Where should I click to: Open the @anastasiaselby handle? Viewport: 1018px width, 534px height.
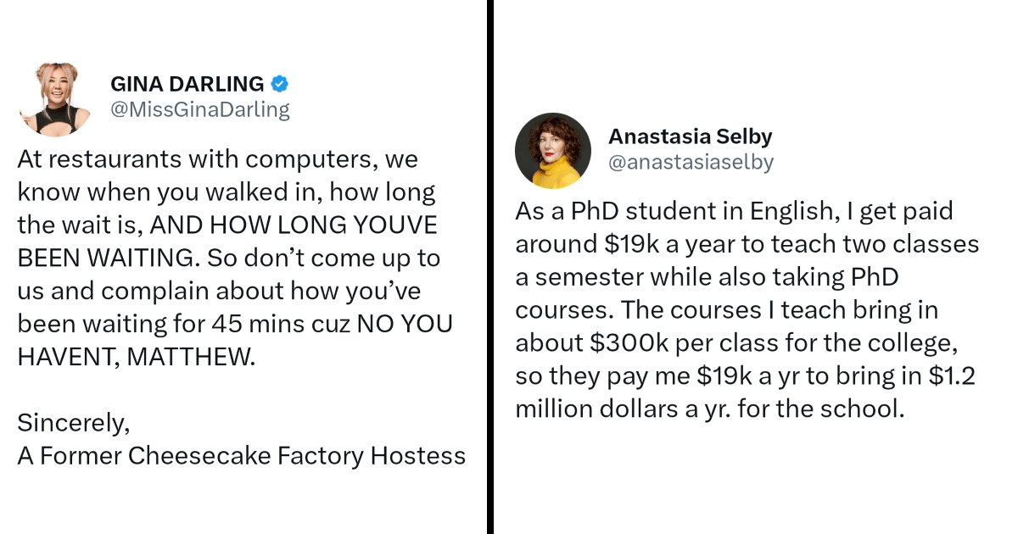pyautogui.click(x=691, y=162)
